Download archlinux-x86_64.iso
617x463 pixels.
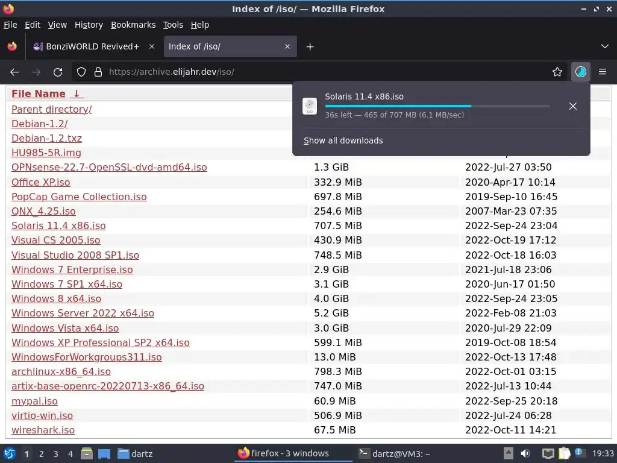61,371
